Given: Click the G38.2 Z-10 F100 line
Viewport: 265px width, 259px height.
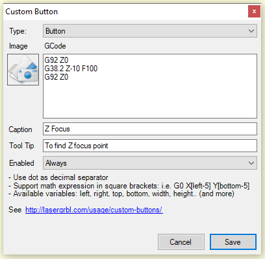Looking at the screenshot, I should coord(71,69).
